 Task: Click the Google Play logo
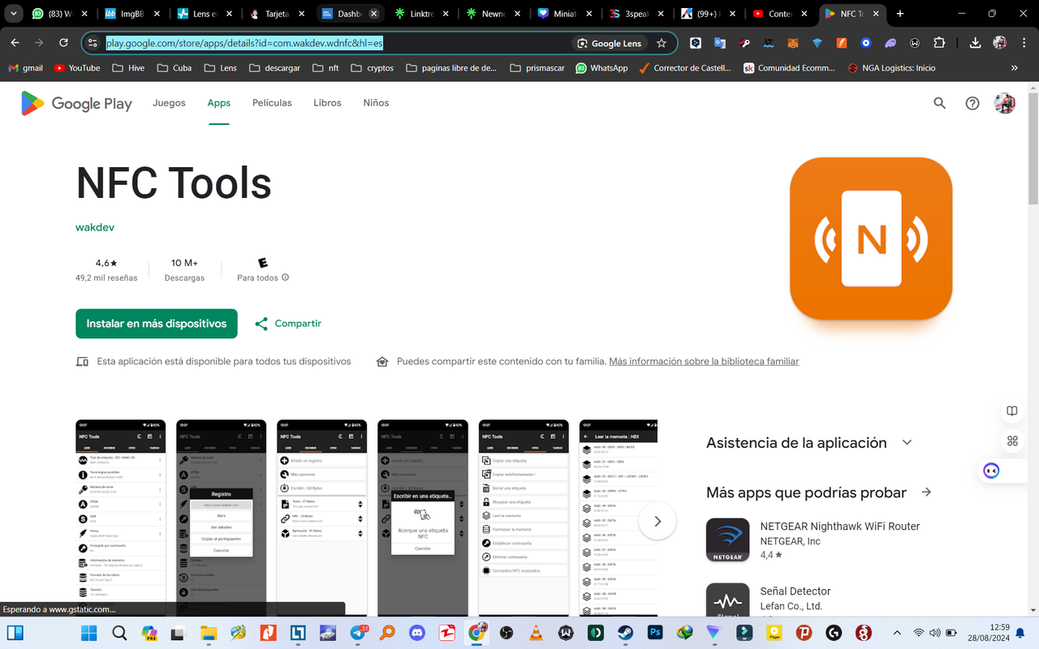click(76, 103)
